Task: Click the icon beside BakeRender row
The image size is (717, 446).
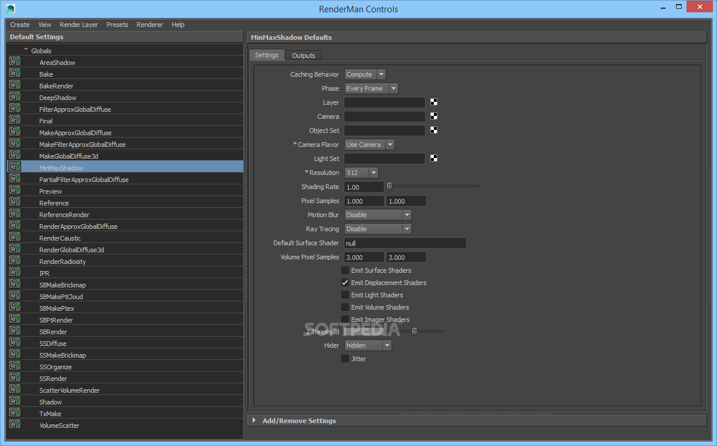Action: 15,84
